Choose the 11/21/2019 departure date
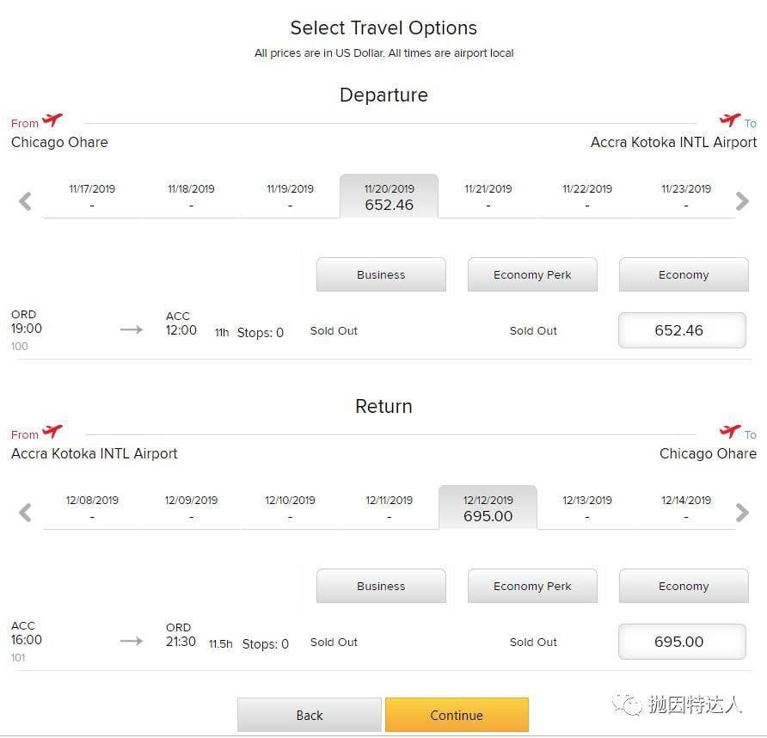The height and width of the screenshot is (738, 767). 488,197
